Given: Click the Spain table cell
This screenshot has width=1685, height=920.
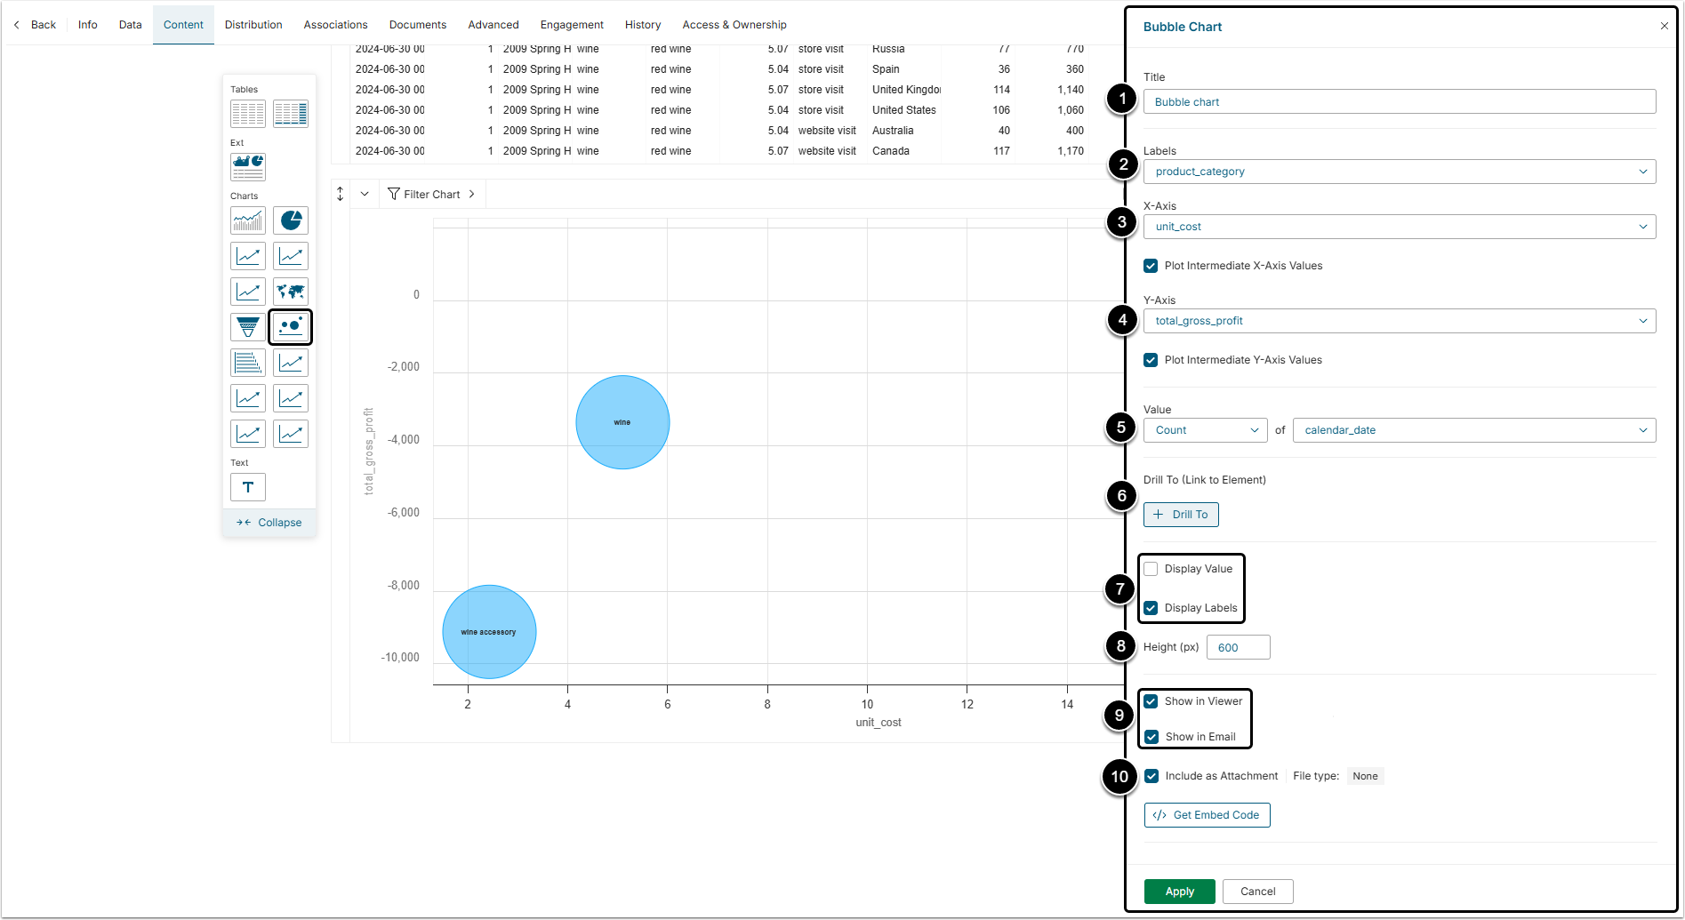Looking at the screenshot, I should (886, 69).
